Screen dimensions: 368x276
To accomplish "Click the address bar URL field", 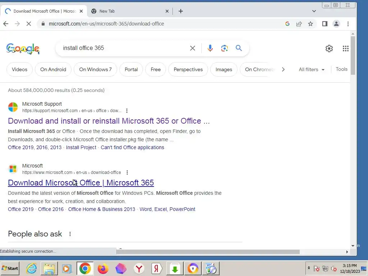I will coord(160,24).
